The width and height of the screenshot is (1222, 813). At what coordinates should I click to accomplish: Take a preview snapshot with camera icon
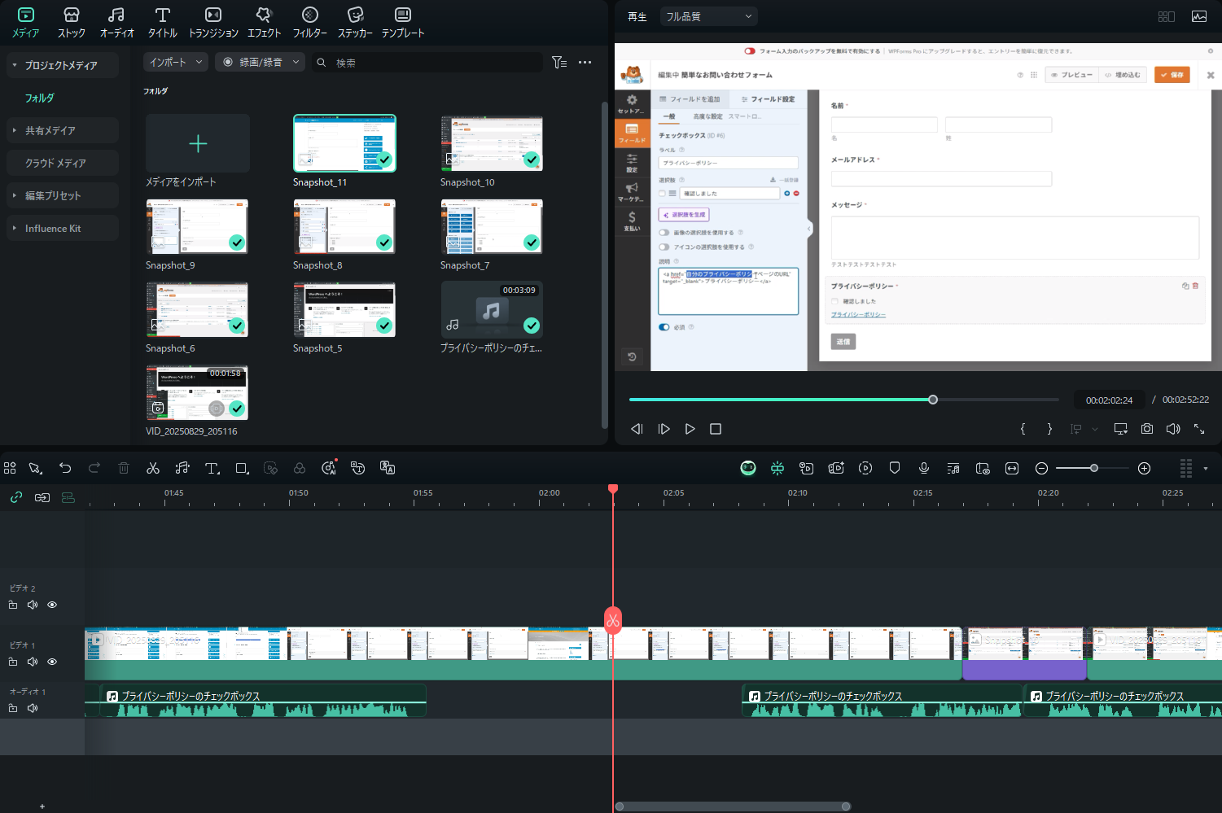tap(1147, 429)
